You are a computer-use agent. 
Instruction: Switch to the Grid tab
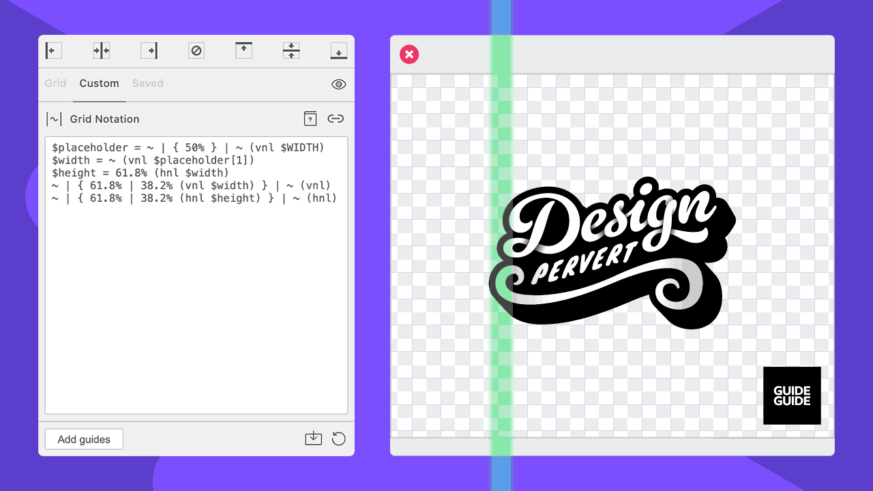(x=55, y=83)
